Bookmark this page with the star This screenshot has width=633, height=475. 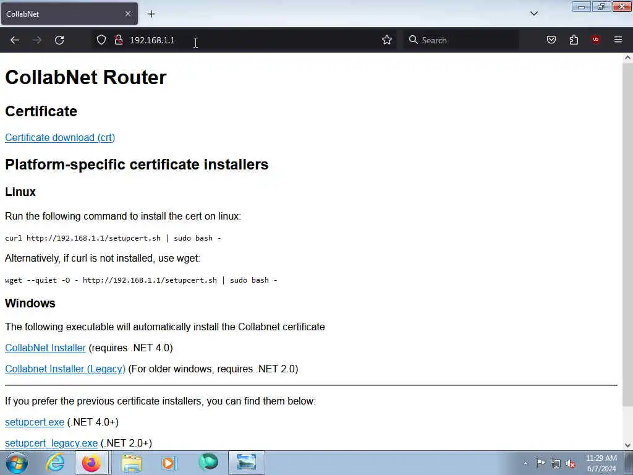387,40
